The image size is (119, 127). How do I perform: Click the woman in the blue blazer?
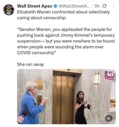coord(31,103)
